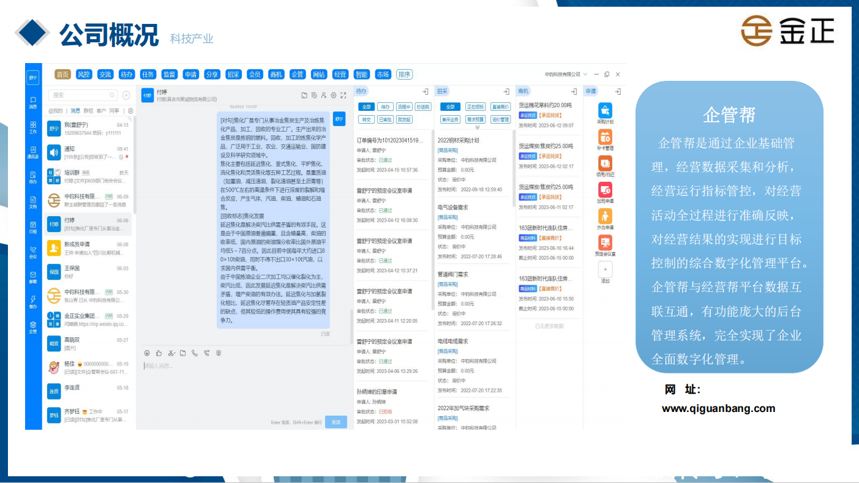Open the 日程 calendar sidebar icon

pos(33,227)
